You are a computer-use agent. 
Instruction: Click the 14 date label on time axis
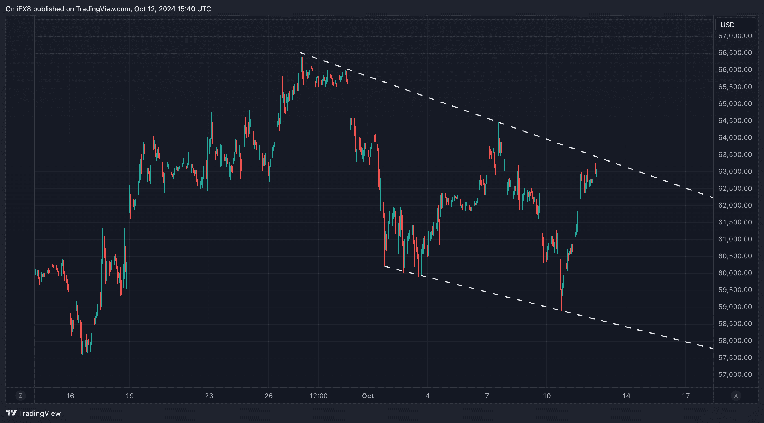pyautogui.click(x=626, y=396)
